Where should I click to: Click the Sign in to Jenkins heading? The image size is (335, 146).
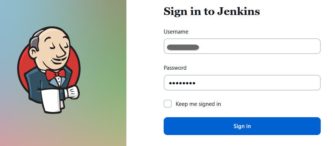pos(212,11)
